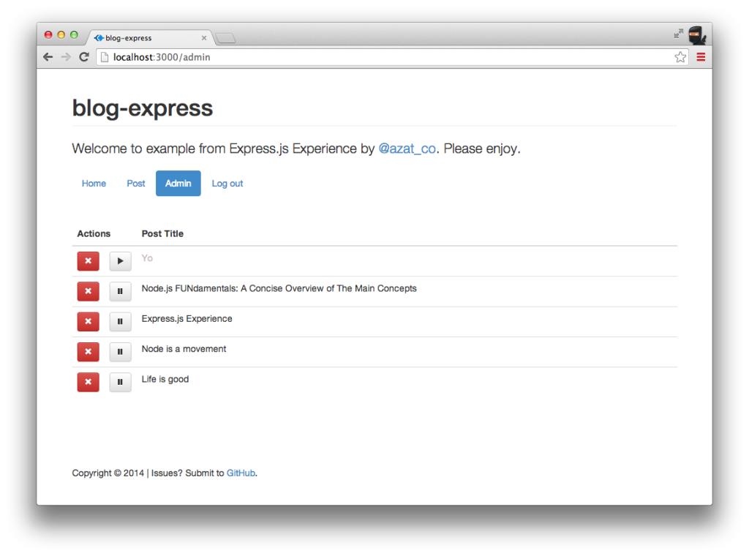Viewport: 749px width, 556px height.
Task: Navigate to the Home page
Action: coord(94,183)
